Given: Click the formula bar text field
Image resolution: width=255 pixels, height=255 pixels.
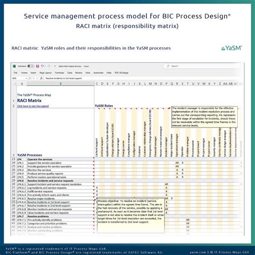Looking at the screenshot, I should (143, 79).
